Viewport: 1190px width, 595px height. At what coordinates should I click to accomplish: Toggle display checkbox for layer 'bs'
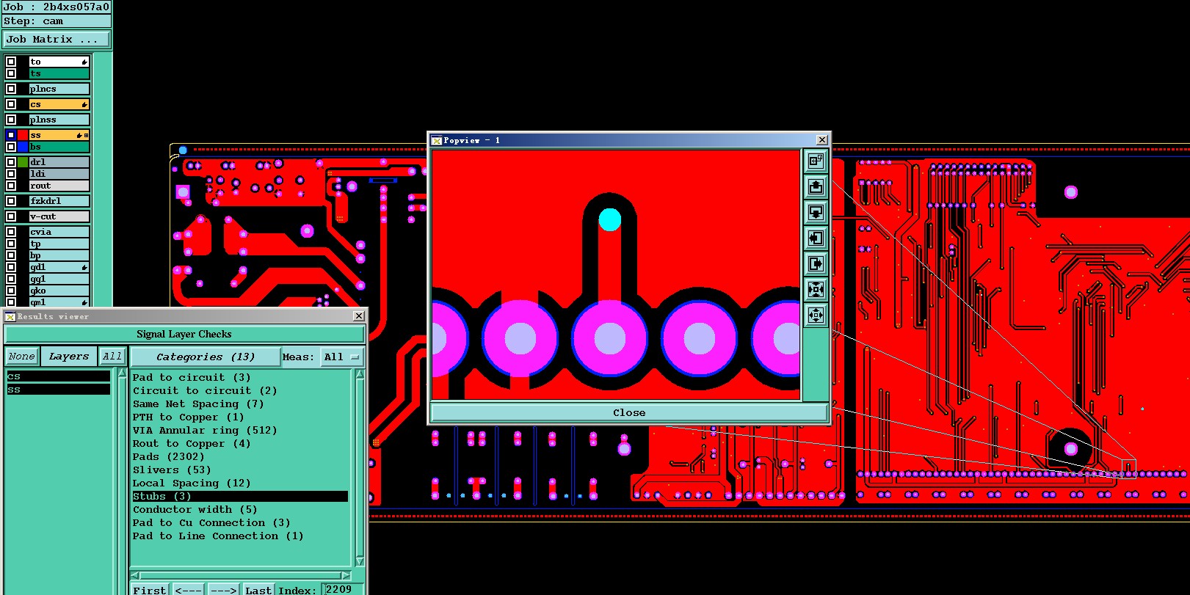click(11, 147)
